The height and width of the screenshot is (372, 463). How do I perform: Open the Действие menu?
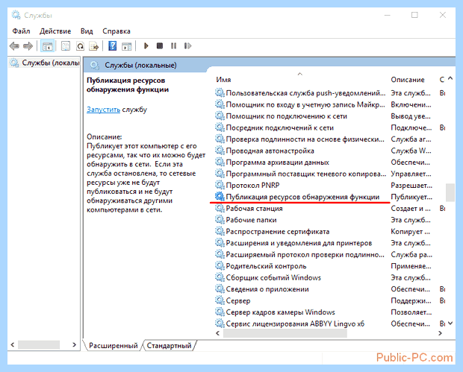click(55, 31)
